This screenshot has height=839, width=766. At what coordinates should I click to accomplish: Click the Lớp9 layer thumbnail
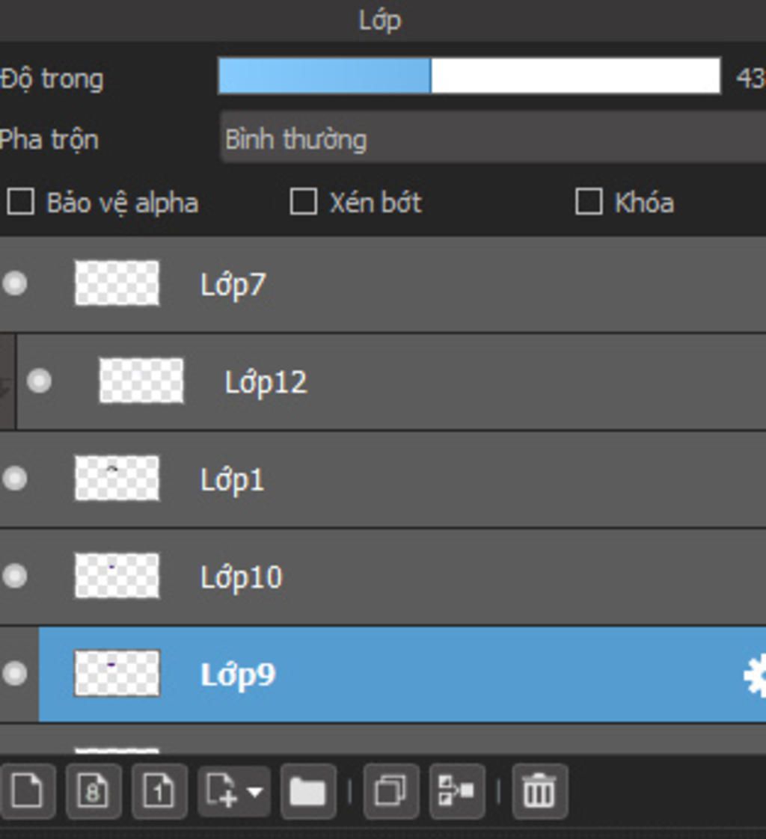[x=117, y=674]
